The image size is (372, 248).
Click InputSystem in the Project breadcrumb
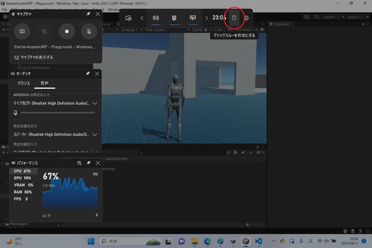(116, 158)
